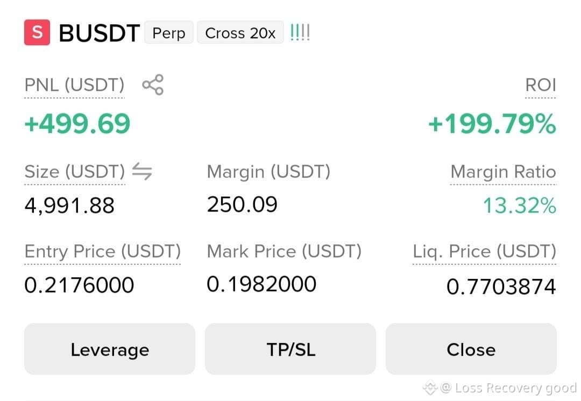Click the Entry Price (USDT) label

pos(103,251)
